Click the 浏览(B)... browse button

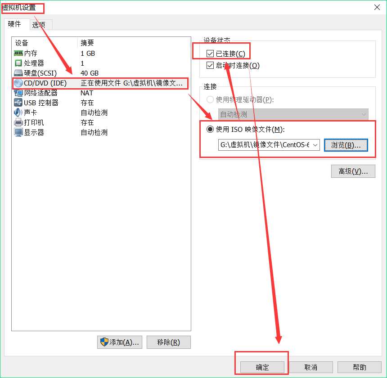[x=346, y=145]
